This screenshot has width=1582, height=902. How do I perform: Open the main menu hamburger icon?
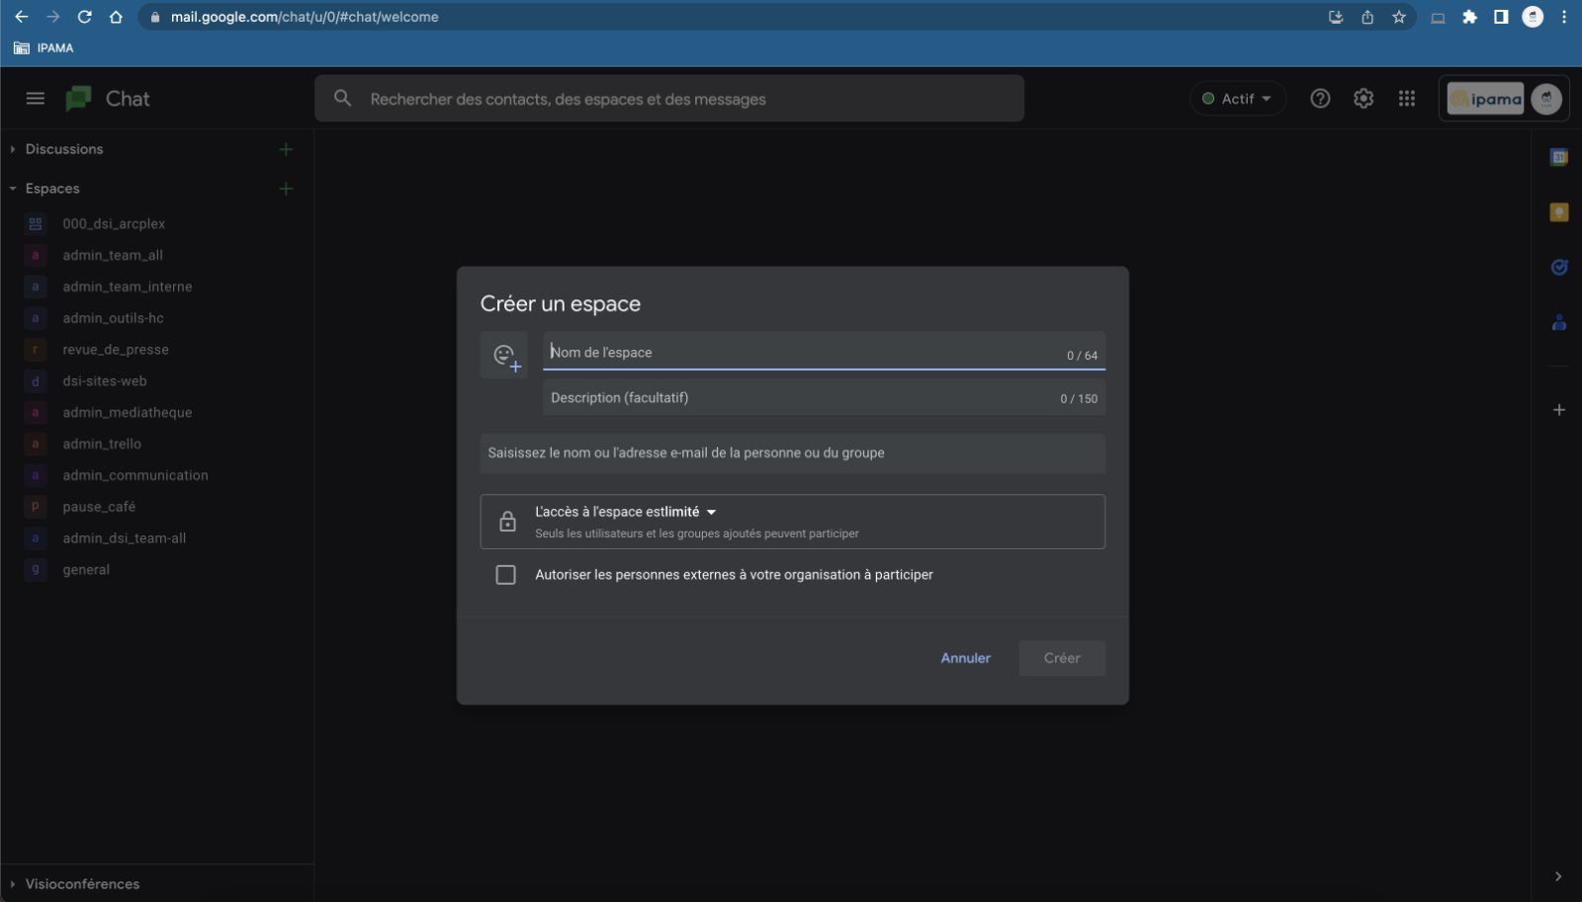[x=36, y=98]
